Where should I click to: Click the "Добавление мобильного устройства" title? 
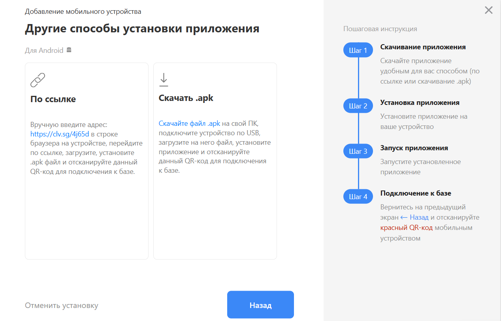click(x=83, y=11)
